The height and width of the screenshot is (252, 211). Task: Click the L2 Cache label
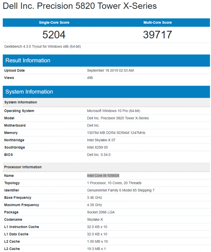coord(12,241)
